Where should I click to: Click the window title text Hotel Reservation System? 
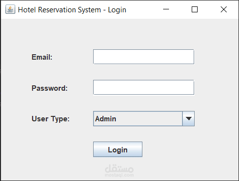point(59,10)
